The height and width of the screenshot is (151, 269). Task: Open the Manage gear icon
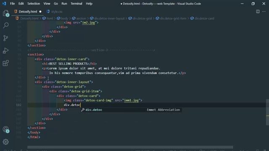tap(5, 142)
